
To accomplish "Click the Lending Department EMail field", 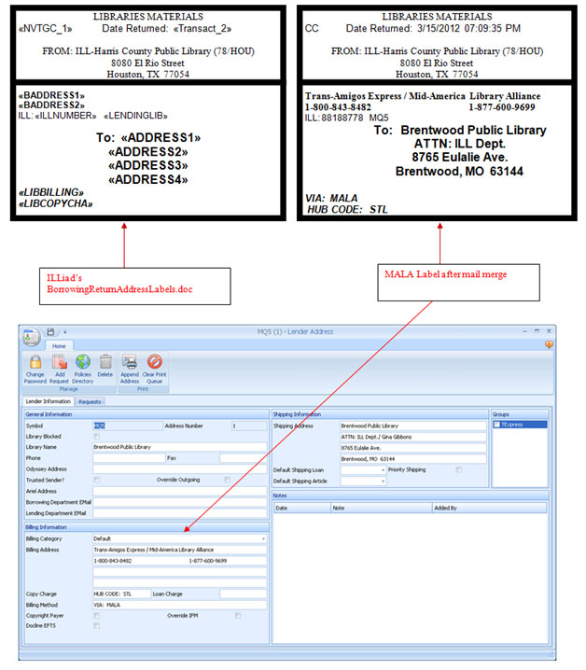I will pyautogui.click(x=179, y=513).
